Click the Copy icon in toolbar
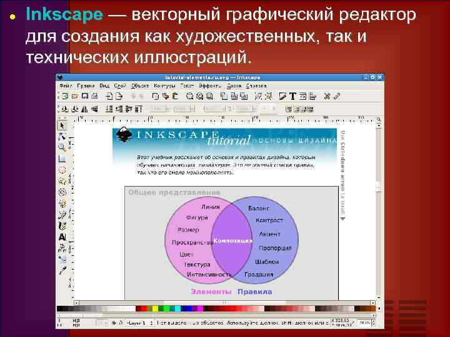 155,96
